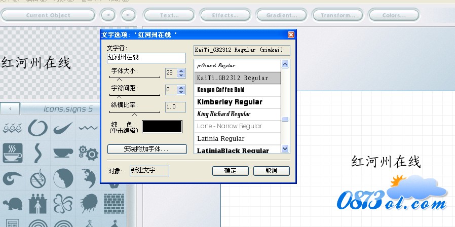
Task: Select the cup on saucer silhouette
Action: (63, 153)
